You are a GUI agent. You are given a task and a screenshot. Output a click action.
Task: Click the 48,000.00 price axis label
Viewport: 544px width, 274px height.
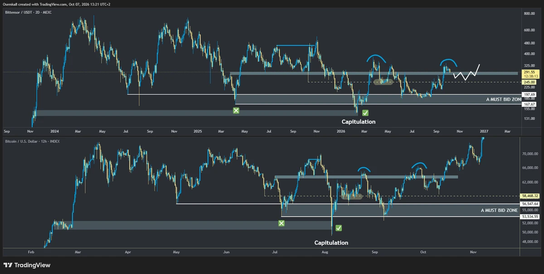click(x=530, y=241)
